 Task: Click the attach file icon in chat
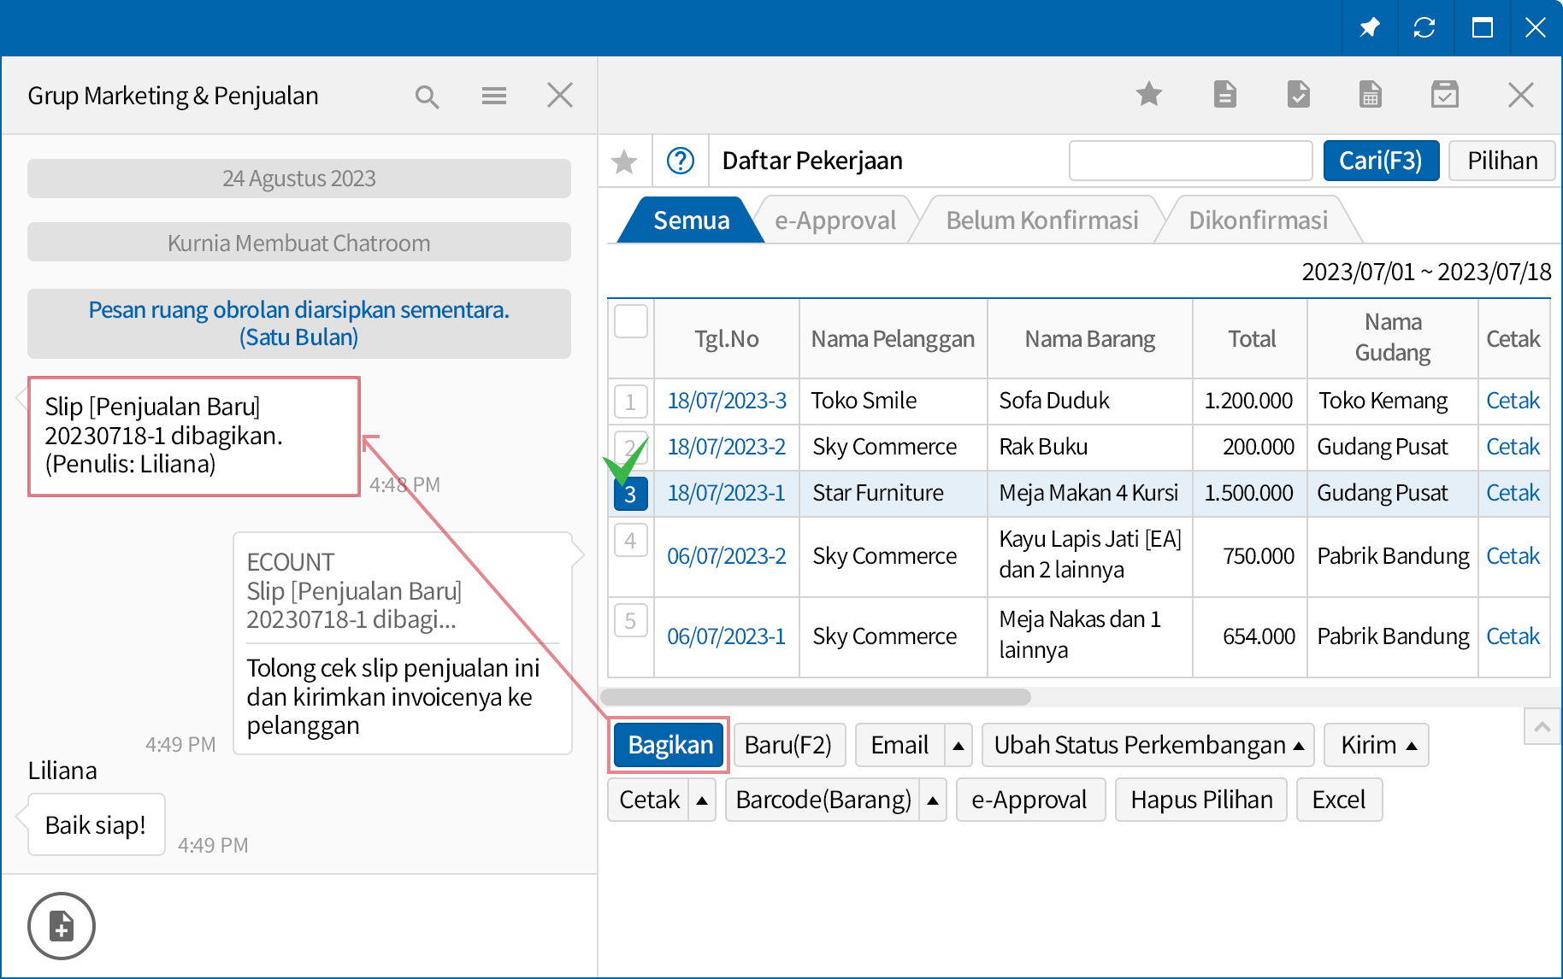[62, 925]
